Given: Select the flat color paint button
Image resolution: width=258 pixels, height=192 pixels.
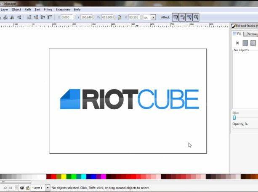Looking at the screenshot, I should pyautogui.click(x=245, y=43).
